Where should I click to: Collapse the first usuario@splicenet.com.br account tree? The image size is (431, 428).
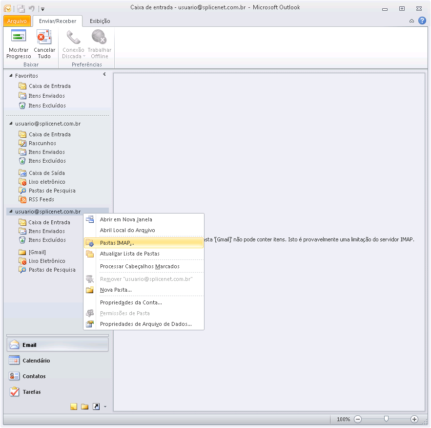tap(11, 124)
